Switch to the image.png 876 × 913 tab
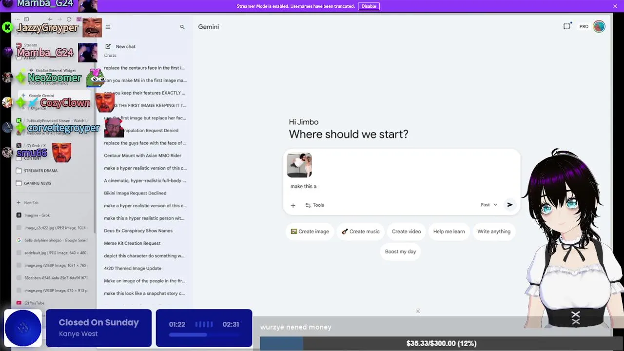 (52, 291)
